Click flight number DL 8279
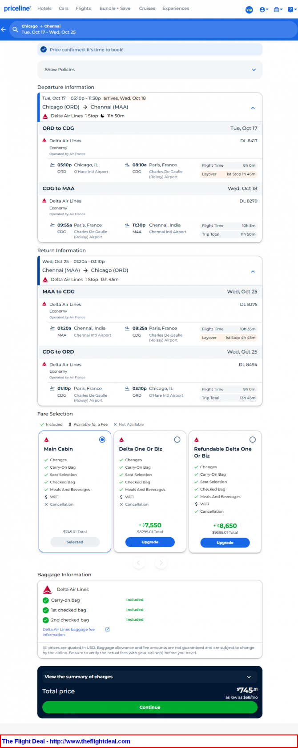298x748 pixels. click(249, 201)
